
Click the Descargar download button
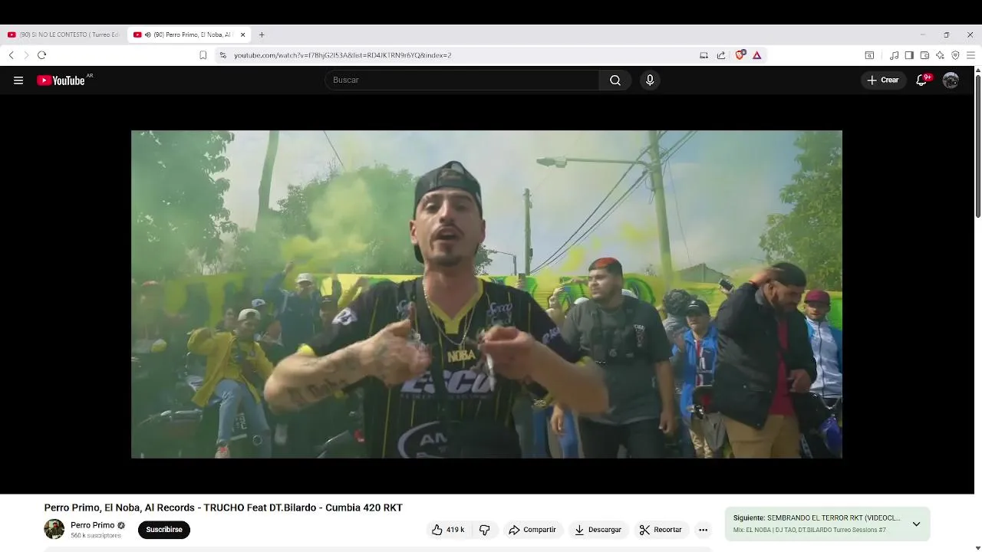tap(598, 530)
